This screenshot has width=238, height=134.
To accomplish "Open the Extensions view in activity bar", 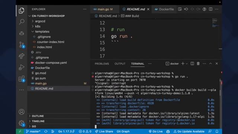I will pos(22,79).
